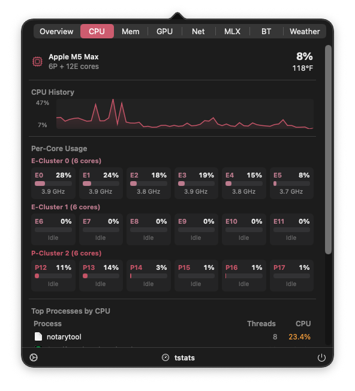Viewport: 355px width, 391px height.
Task: Click the Process column header
Action: tap(47, 324)
